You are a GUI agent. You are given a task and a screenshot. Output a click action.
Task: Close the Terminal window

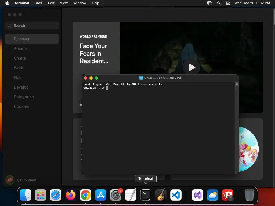click(86, 78)
